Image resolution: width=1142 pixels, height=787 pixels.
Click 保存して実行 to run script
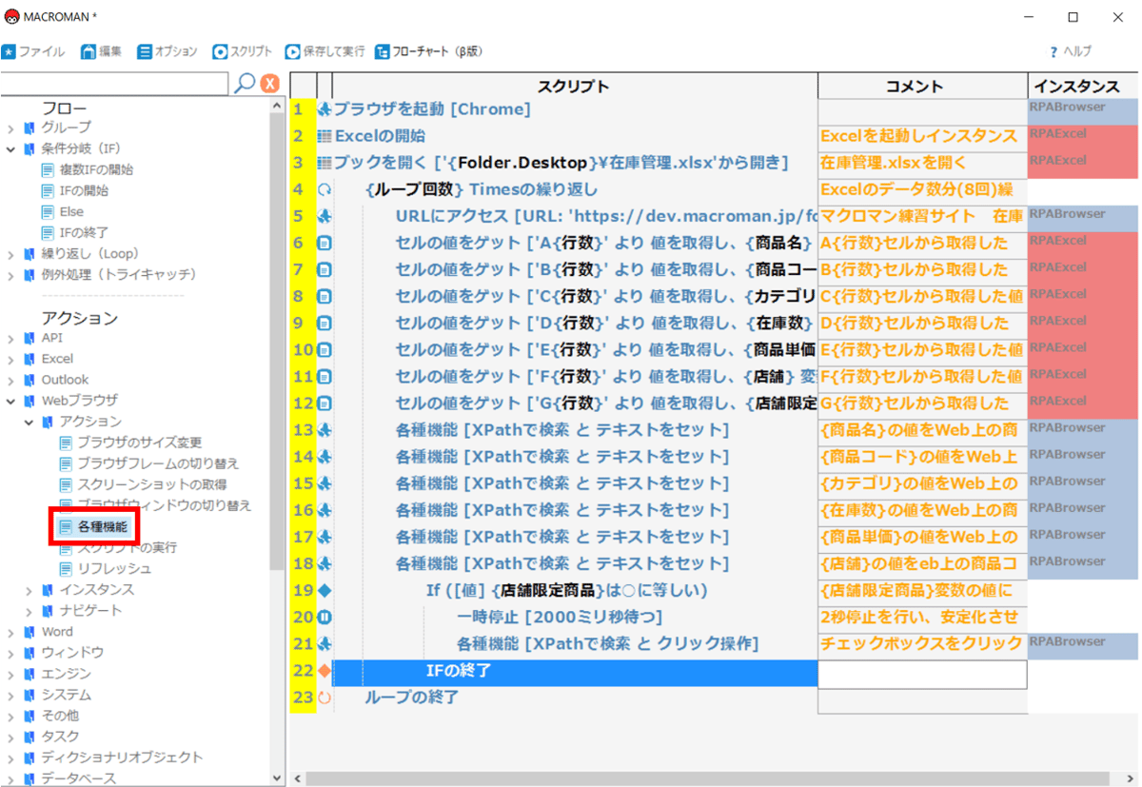(x=325, y=51)
